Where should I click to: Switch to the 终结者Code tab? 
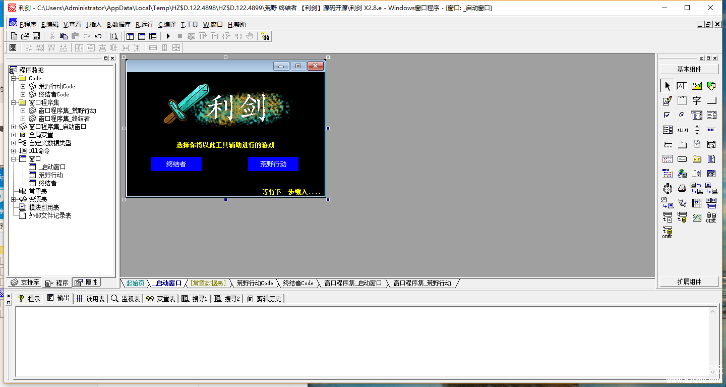(x=298, y=283)
